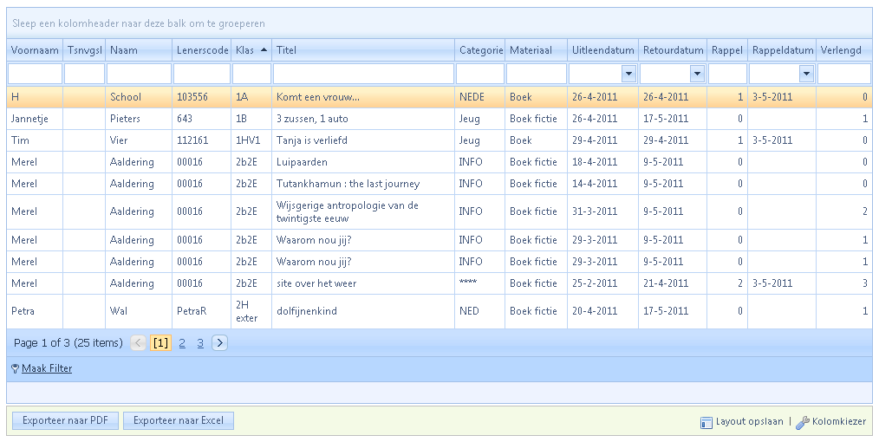Jump to page 3 in the pager
Viewport: 879px width, 442px height.
200,343
